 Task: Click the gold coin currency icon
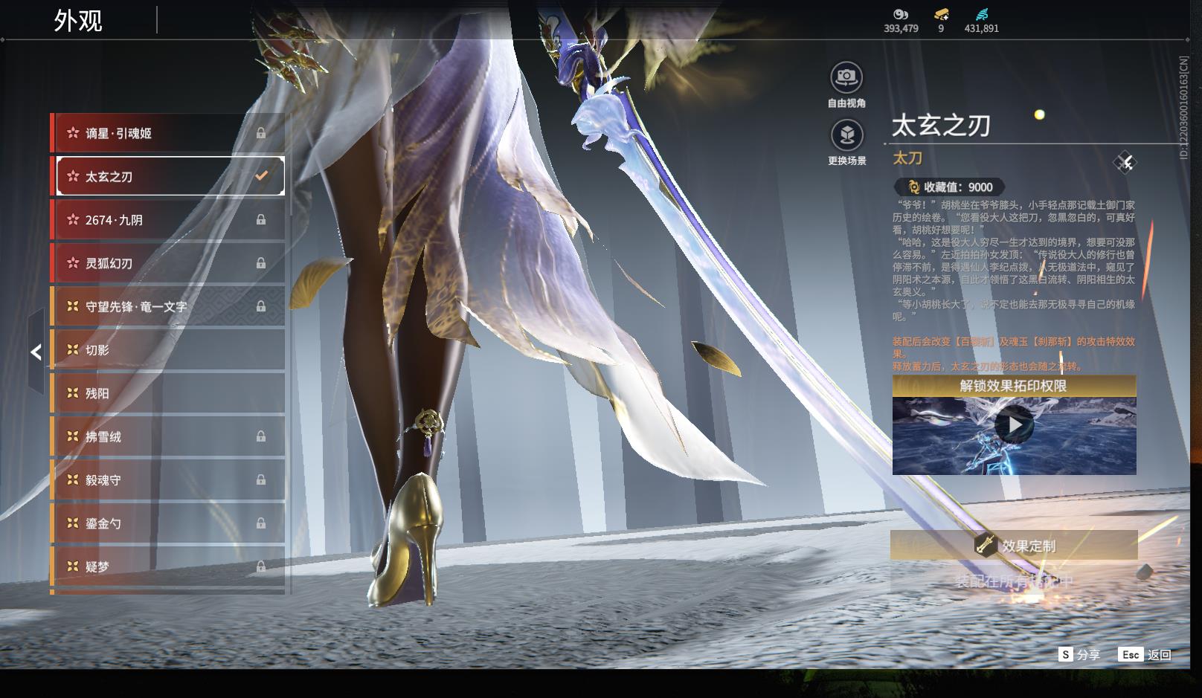tap(901, 14)
